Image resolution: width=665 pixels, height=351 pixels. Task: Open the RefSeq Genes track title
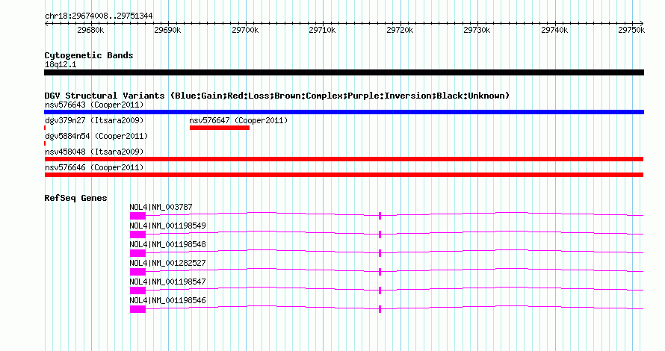76,198
